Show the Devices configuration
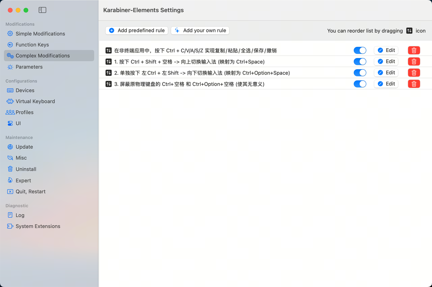The image size is (432, 287). [49, 90]
